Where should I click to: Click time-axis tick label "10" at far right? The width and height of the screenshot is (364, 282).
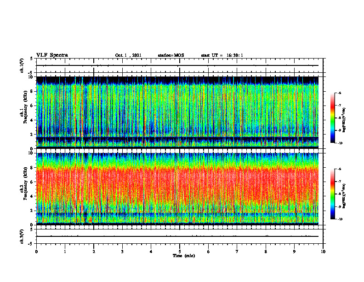tap(323, 252)
